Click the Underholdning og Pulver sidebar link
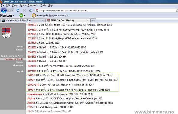This screenshot has height=114, width=178. [12, 56]
